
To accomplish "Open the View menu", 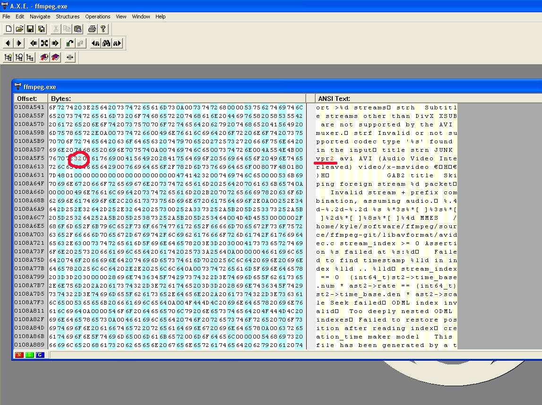I will 121,17.
